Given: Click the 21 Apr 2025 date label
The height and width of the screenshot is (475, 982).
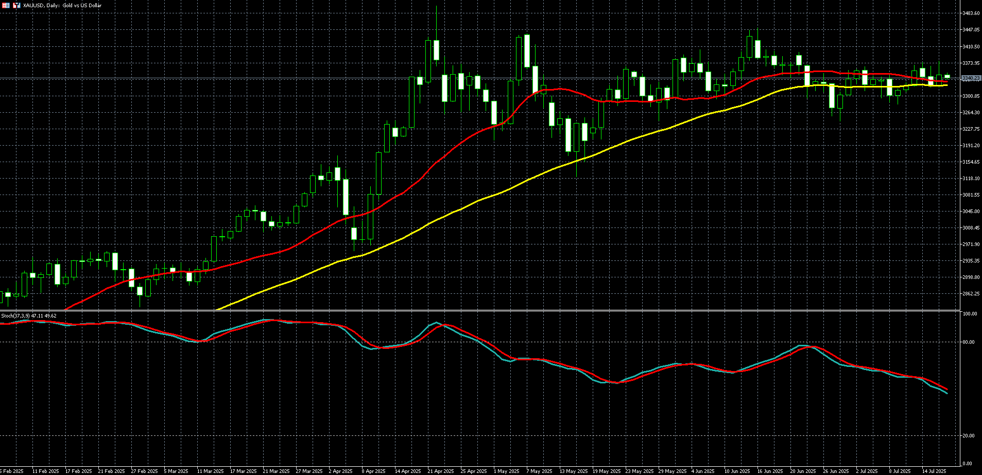Looking at the screenshot, I should [441, 471].
